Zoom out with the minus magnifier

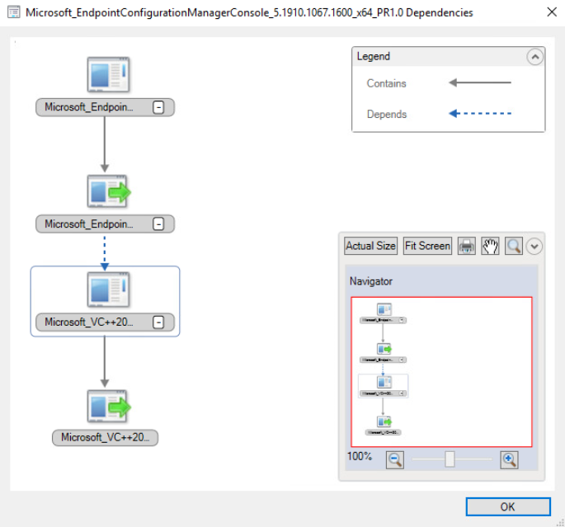(x=395, y=460)
